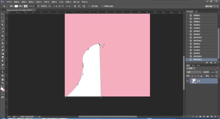Open stroke type line dropdown
Image resolution: width=220 pixels, height=119 pixels.
pos(44,6)
